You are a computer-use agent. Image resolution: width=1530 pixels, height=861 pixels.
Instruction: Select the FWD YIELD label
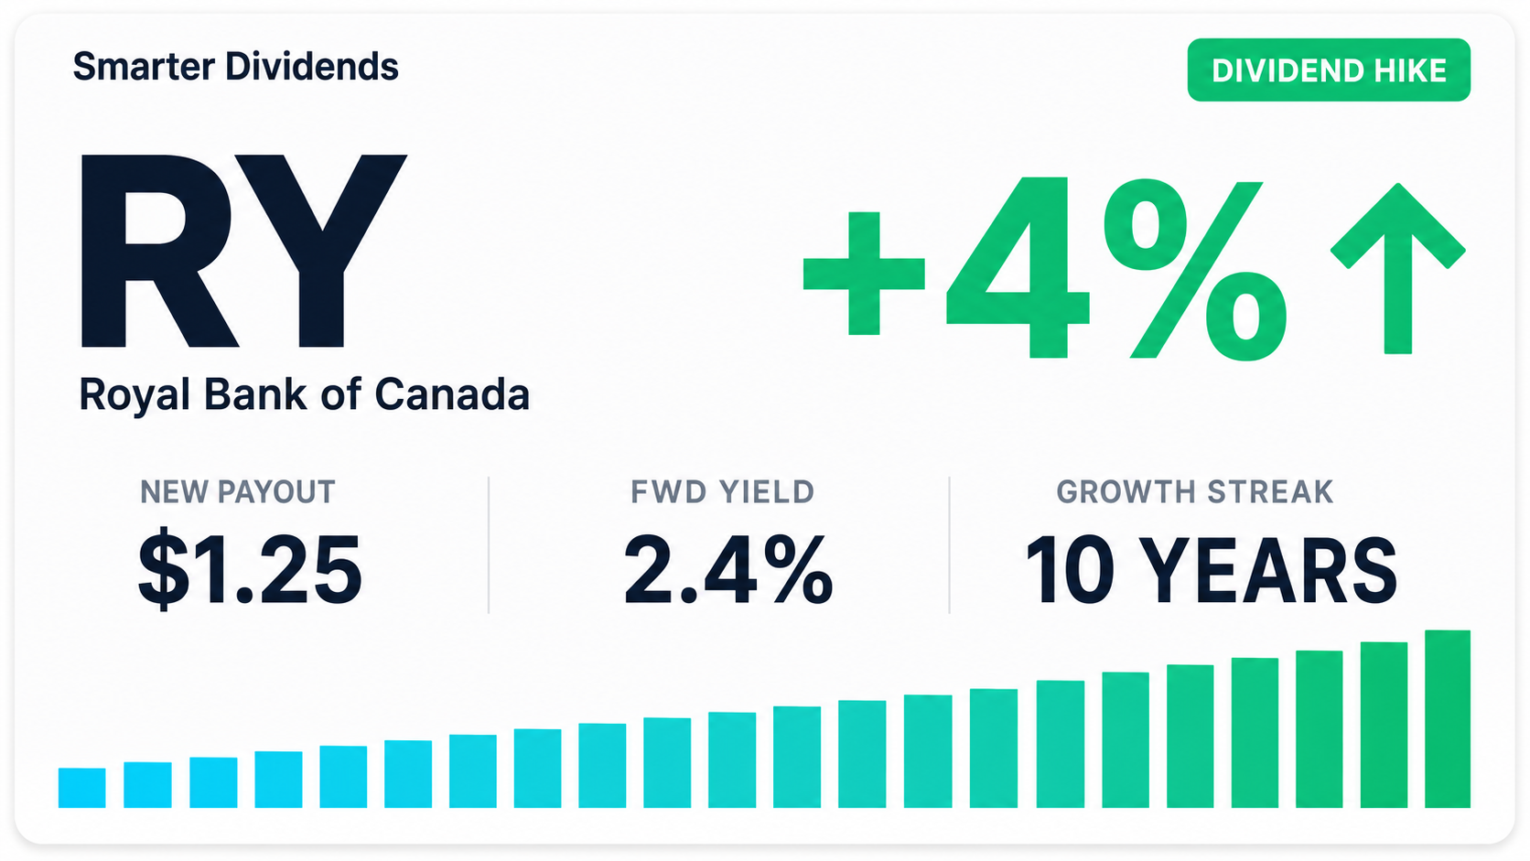[723, 492]
